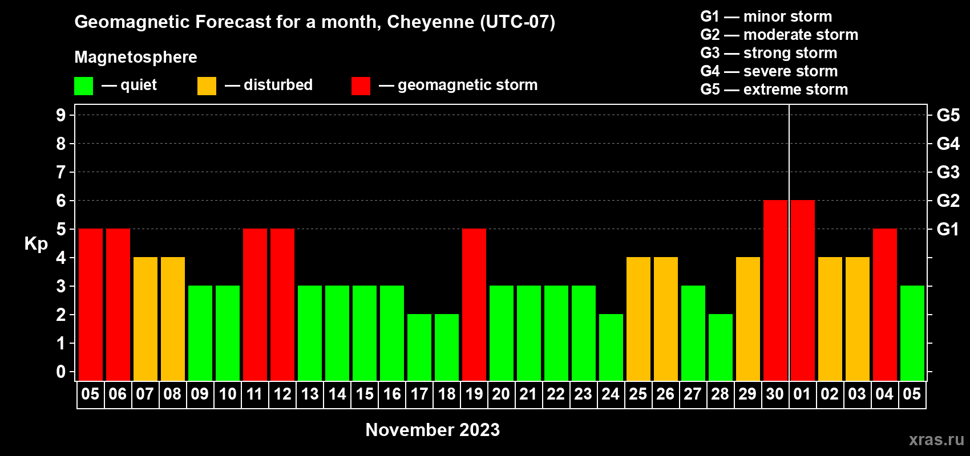Select the red Kp 6 bar for December 01

coord(803,290)
